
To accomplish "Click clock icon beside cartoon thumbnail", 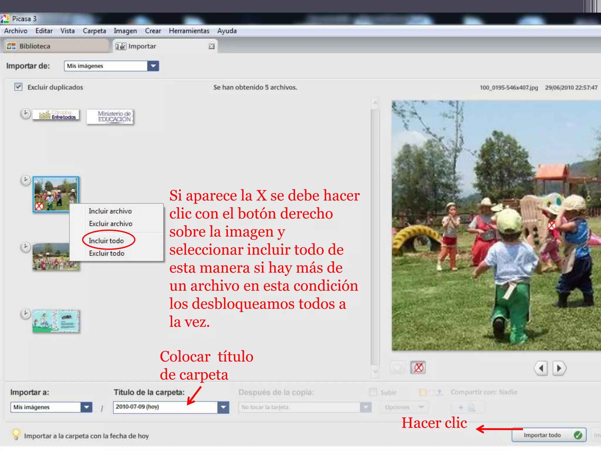I will (x=26, y=314).
